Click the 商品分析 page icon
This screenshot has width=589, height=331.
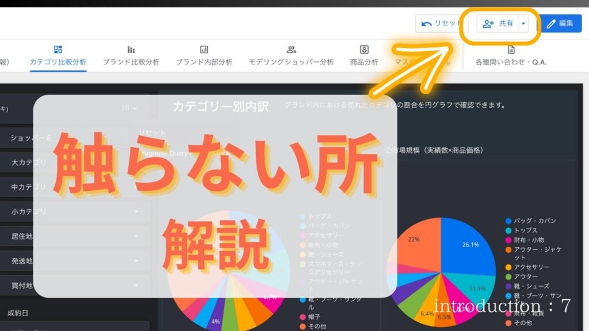(x=364, y=49)
